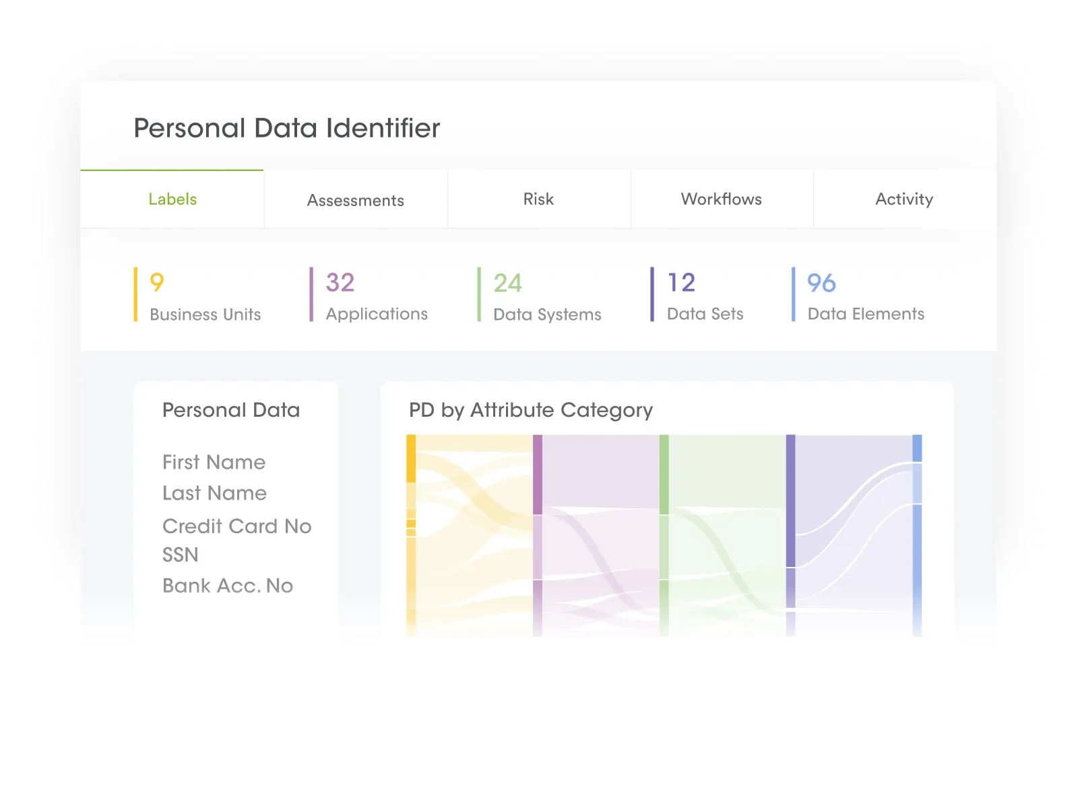
Task: Switch to the Labels tab
Action: 172,199
